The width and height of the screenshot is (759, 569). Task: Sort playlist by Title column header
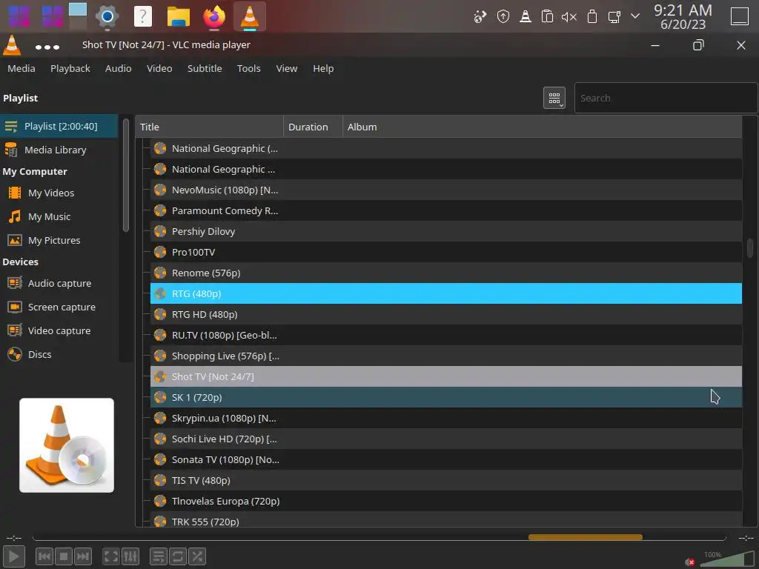coord(209,127)
